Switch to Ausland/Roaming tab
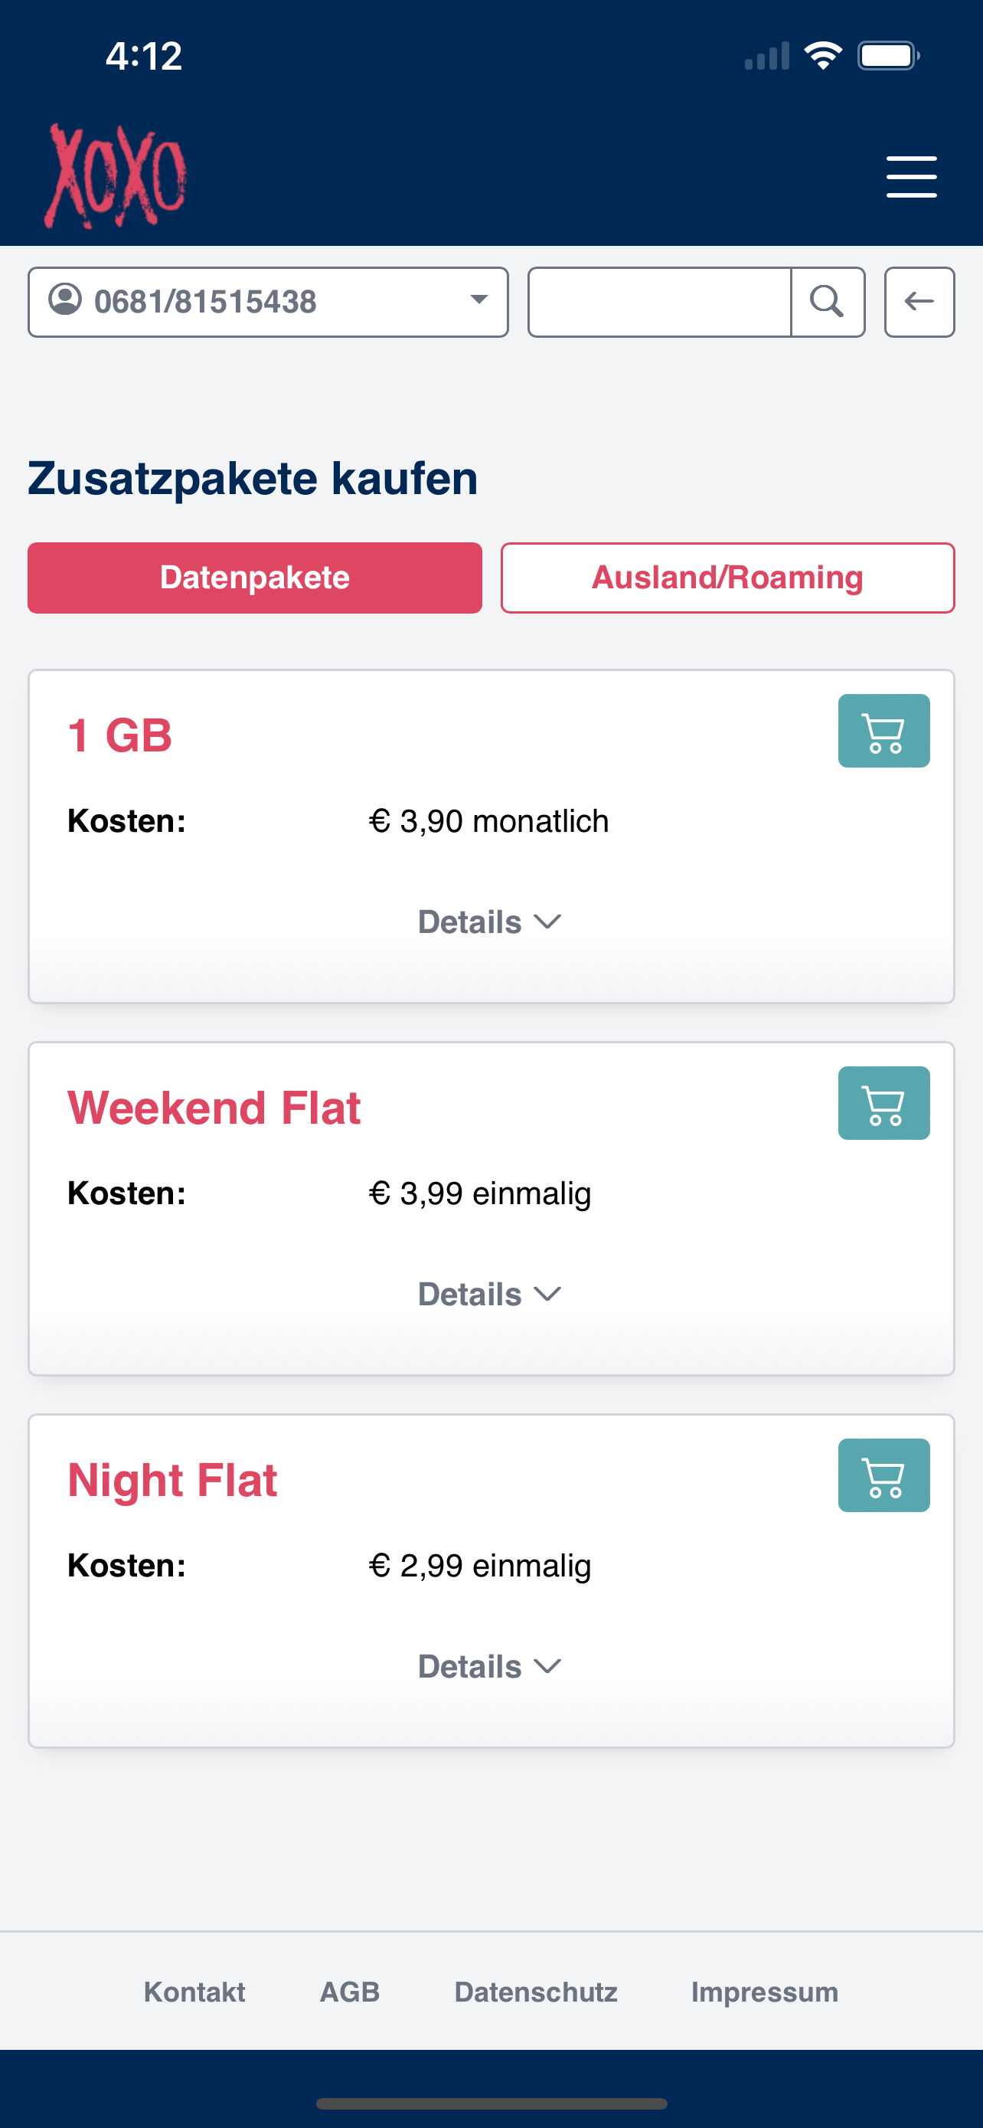The image size is (983, 2128). [728, 578]
